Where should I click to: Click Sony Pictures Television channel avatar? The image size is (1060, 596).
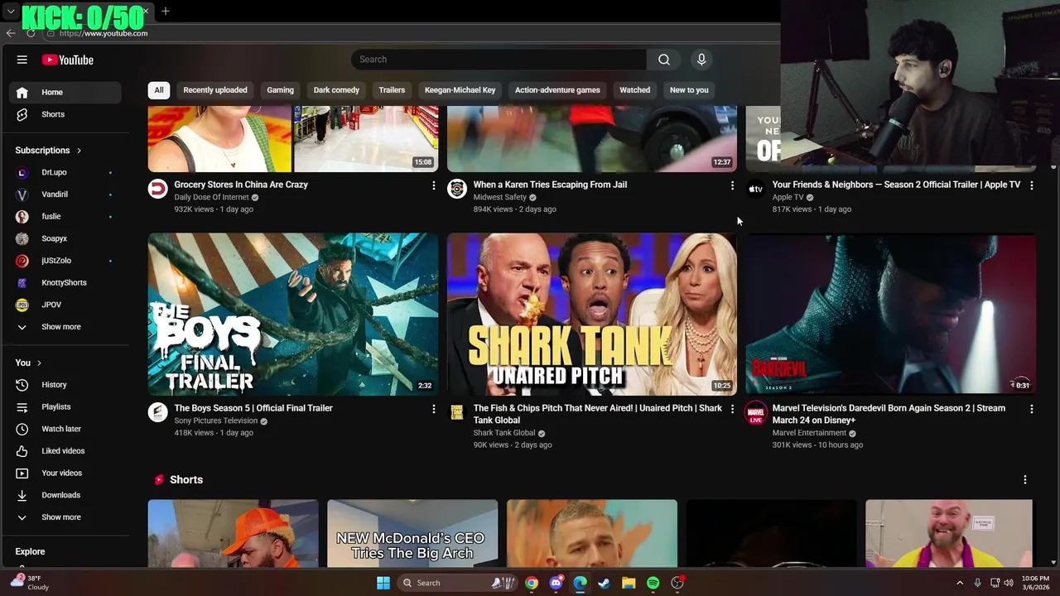157,412
